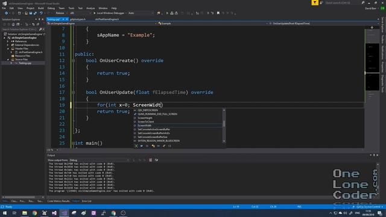Expand the References node
This screenshot has height=217, width=386.
coord(8,42)
